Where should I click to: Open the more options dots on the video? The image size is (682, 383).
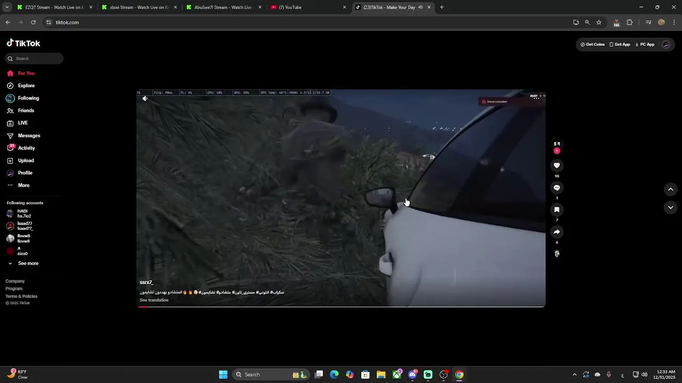[536, 98]
